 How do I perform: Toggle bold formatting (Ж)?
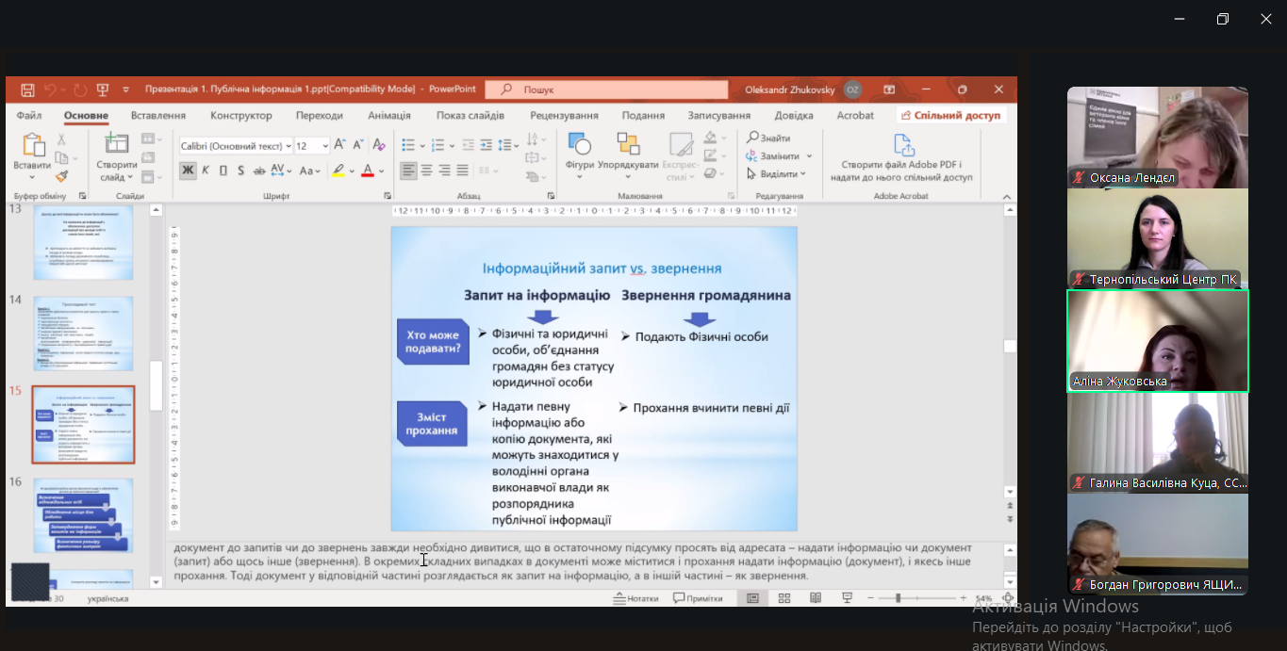tap(188, 171)
